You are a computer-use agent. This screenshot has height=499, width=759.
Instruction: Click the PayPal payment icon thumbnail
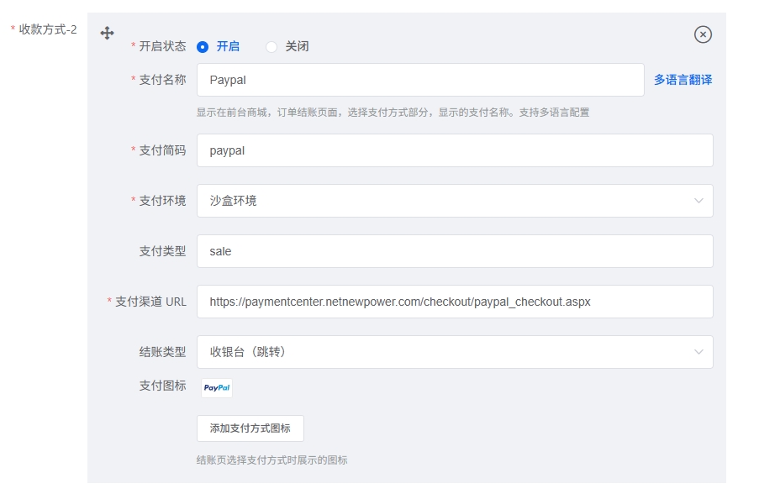click(217, 387)
